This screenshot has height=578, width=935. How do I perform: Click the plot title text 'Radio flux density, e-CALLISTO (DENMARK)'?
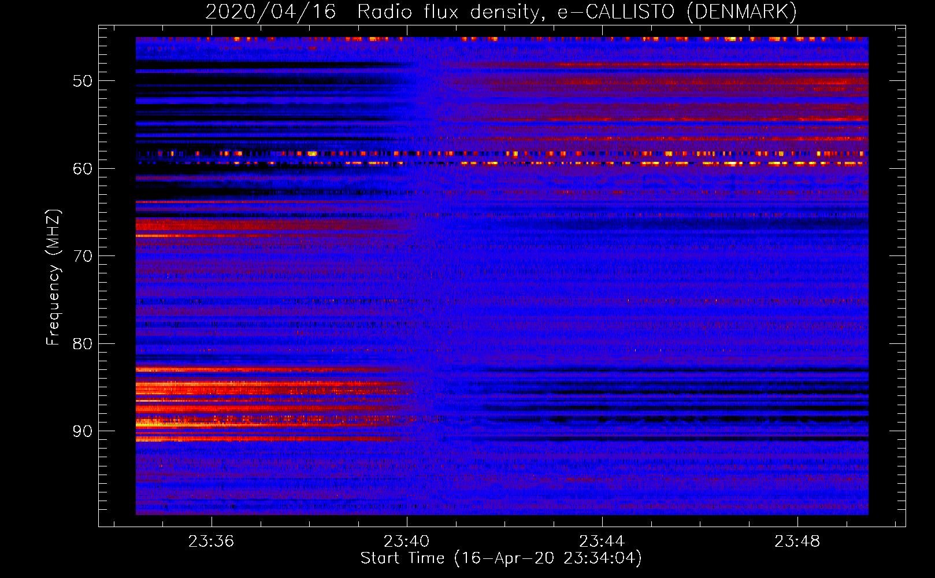(x=577, y=12)
